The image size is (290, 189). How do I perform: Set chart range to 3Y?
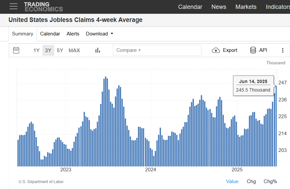[48, 50]
